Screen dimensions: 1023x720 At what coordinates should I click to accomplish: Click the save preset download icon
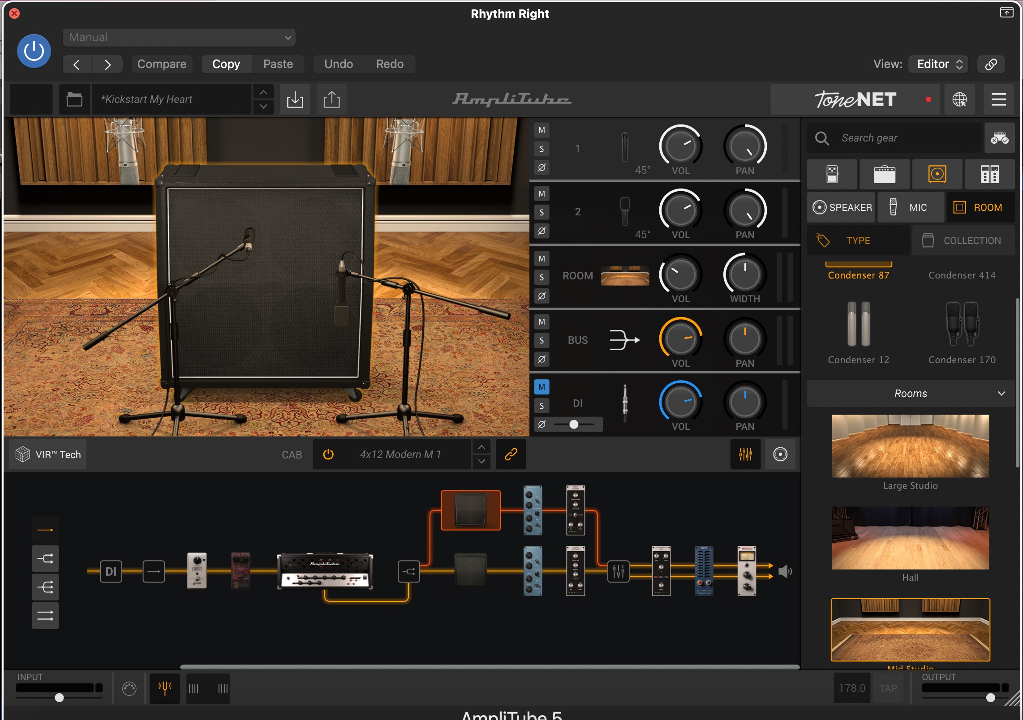click(x=295, y=99)
